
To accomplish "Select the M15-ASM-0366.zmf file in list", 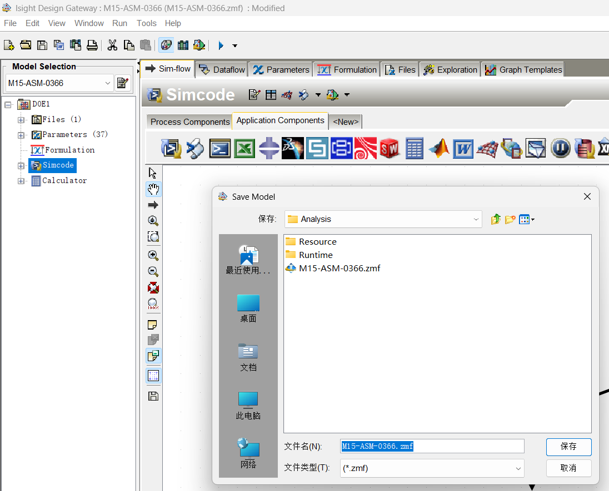I will click(339, 269).
